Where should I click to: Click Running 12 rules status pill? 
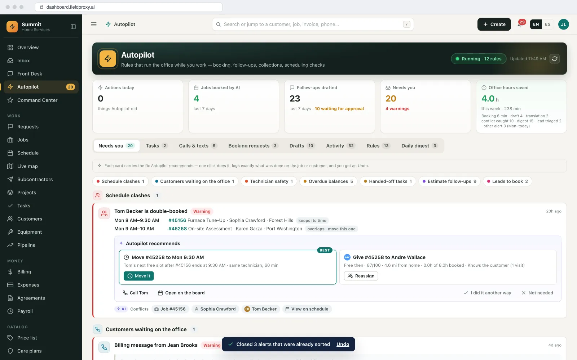479,59
